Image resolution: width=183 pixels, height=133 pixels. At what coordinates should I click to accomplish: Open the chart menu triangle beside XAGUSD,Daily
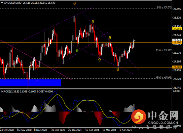tap(2, 3)
